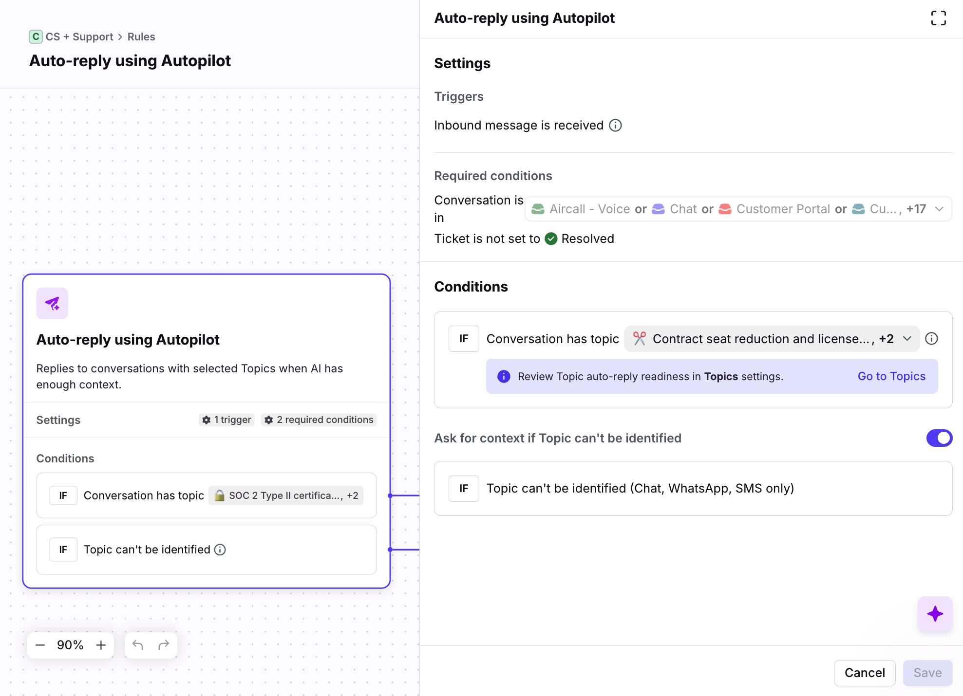Follow the Go to Topics link
The width and height of the screenshot is (963, 696).
tap(891, 376)
